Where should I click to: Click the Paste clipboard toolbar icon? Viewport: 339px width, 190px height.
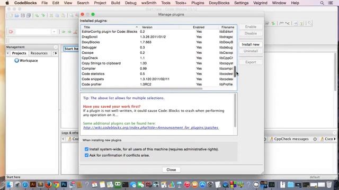pos(63,15)
